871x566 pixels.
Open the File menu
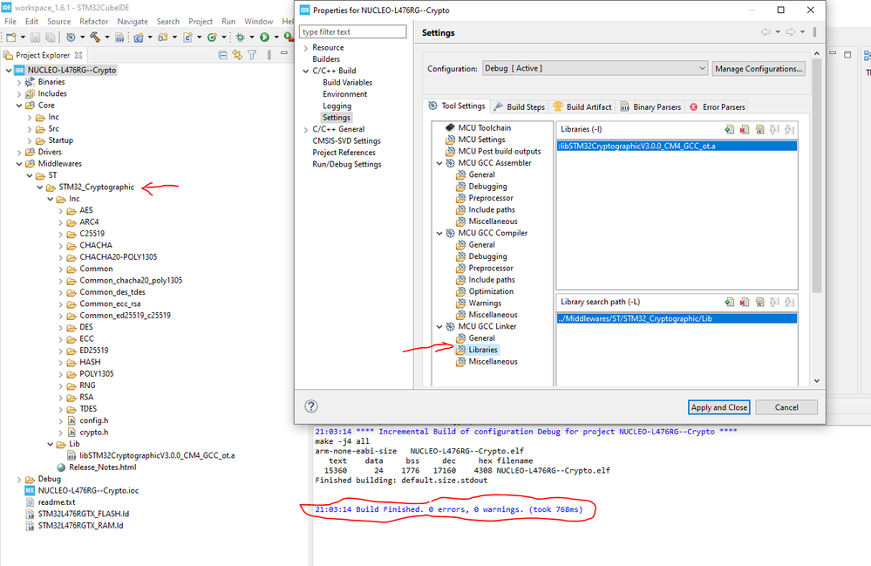[10, 21]
